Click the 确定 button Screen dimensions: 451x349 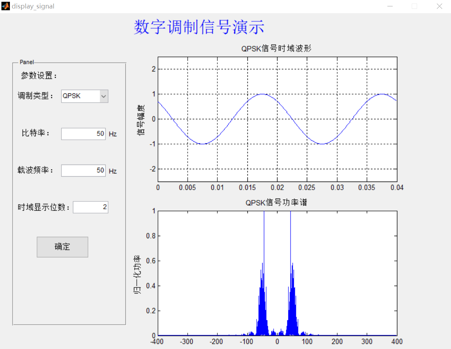(x=62, y=247)
